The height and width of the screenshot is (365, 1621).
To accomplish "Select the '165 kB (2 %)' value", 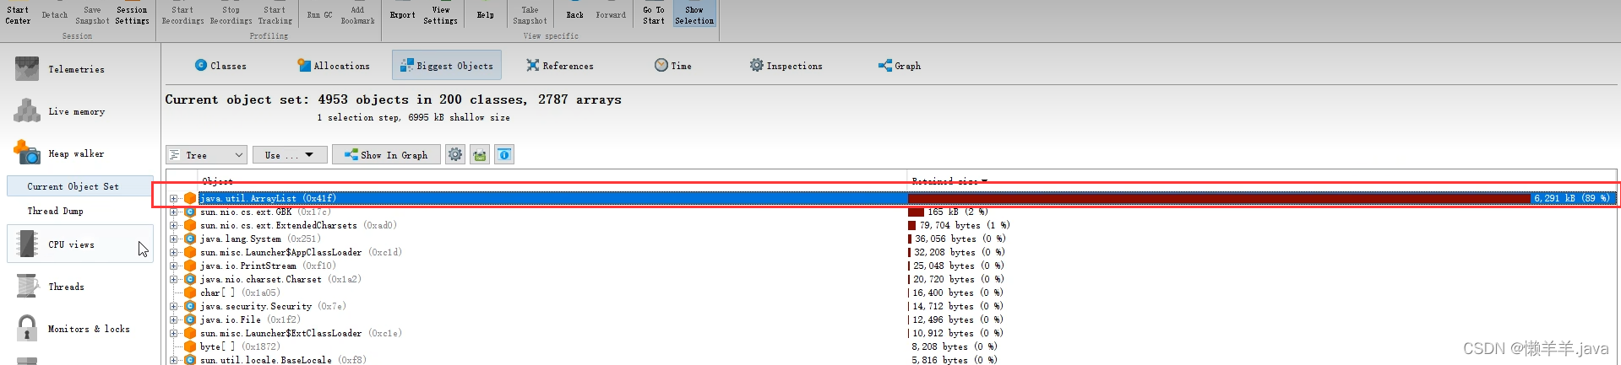I will tap(958, 212).
